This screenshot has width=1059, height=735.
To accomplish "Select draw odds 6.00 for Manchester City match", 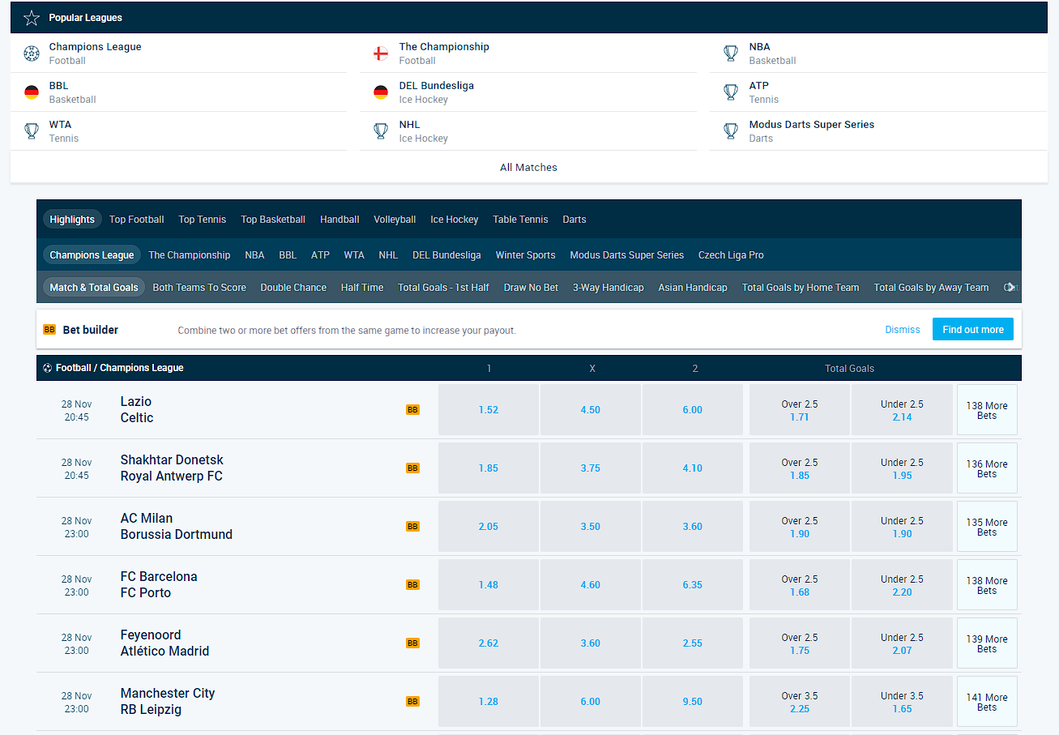I will click(x=591, y=702).
